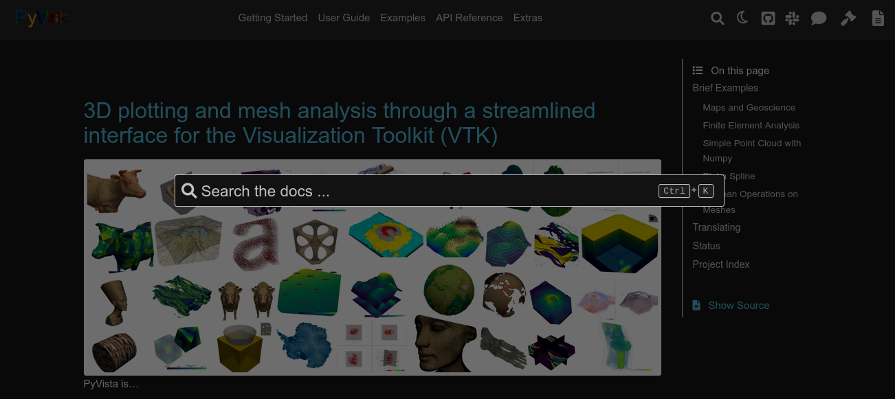Open the Maps and Geoscience link
The image size is (895, 399).
point(749,107)
